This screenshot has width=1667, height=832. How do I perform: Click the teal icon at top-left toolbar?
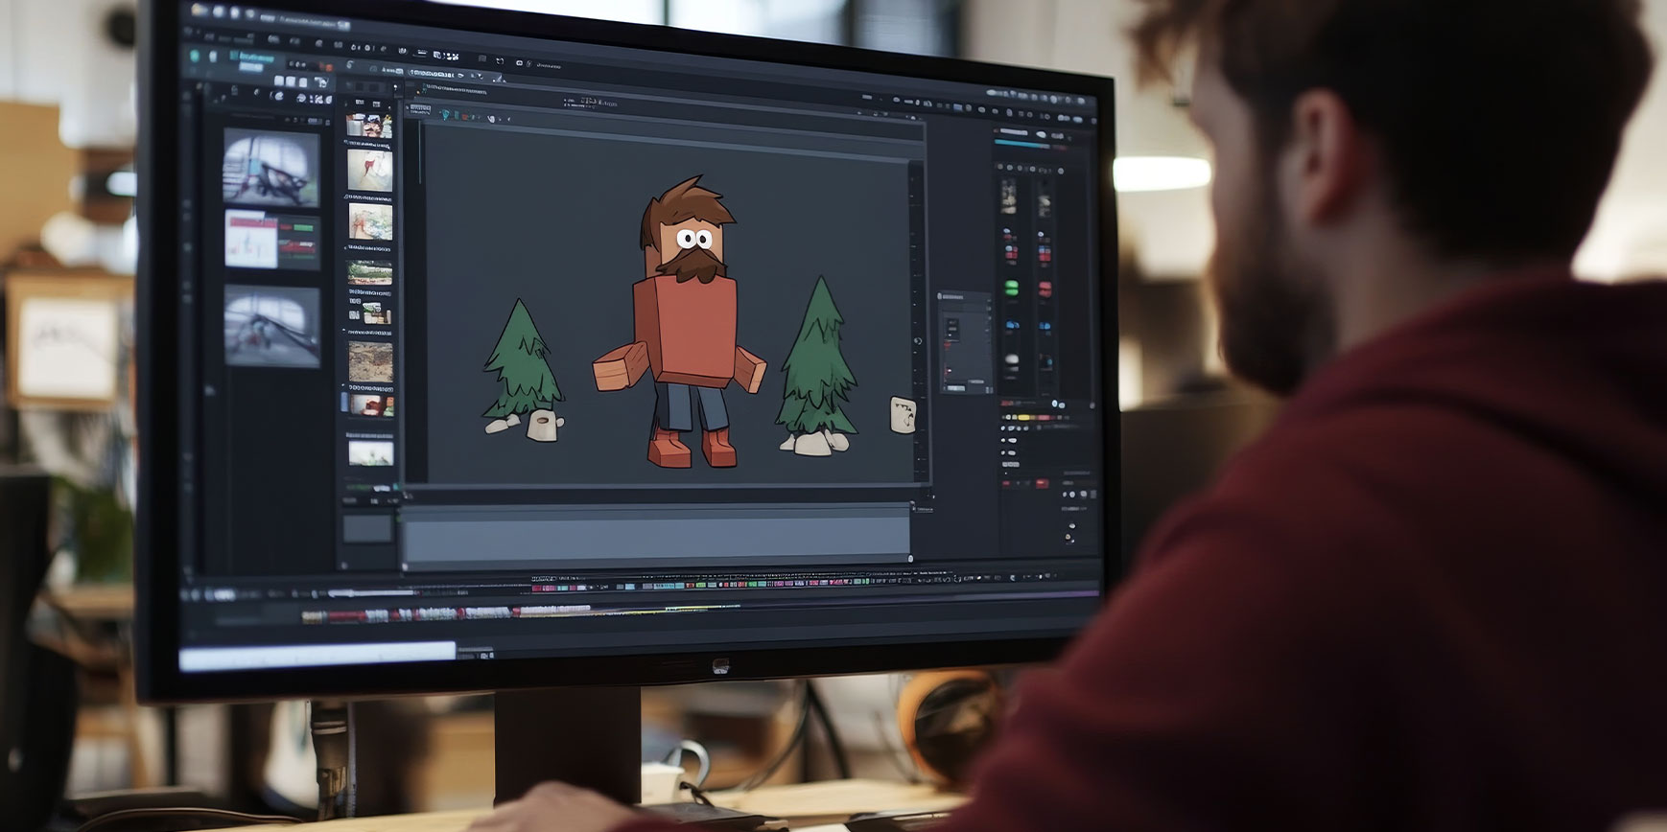pos(196,56)
